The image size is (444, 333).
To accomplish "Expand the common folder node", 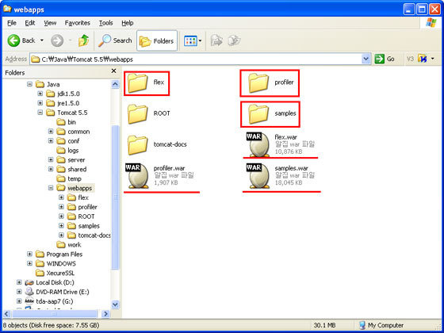I will (x=51, y=132).
